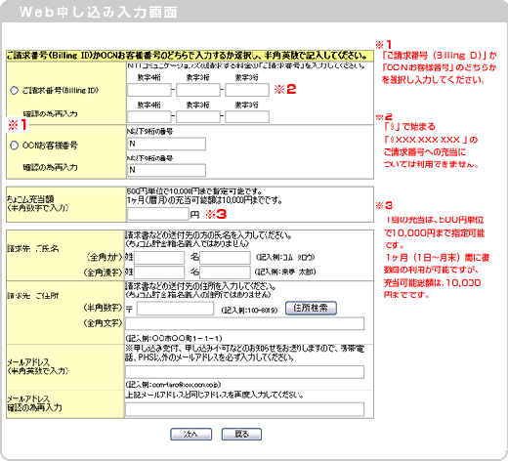This screenshot has width=508, height=461.
Task: Click the confirmation Billing ID 4-digit field
Action: click(x=149, y=116)
